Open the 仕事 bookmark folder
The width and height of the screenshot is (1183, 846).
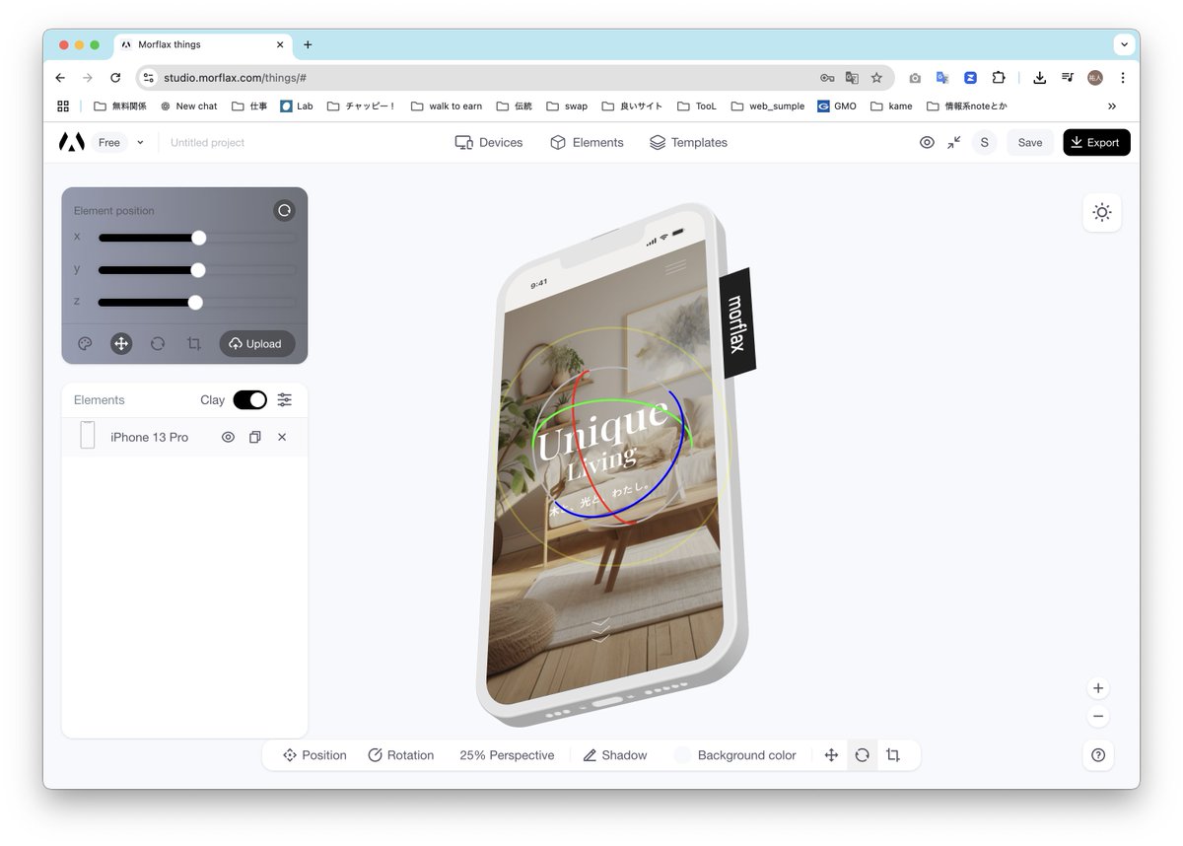(249, 106)
